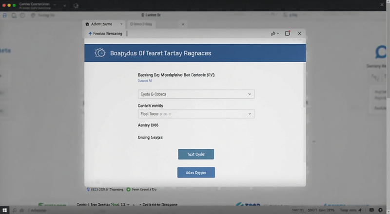Click the sync icon in dark title bar
Screen dimensions: 390x214
point(76,5)
